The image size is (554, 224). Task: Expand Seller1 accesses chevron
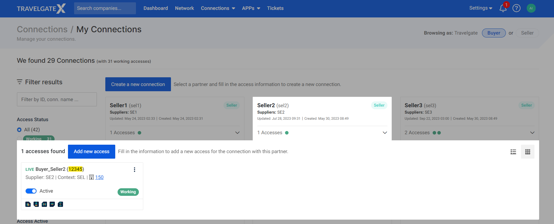(x=237, y=133)
